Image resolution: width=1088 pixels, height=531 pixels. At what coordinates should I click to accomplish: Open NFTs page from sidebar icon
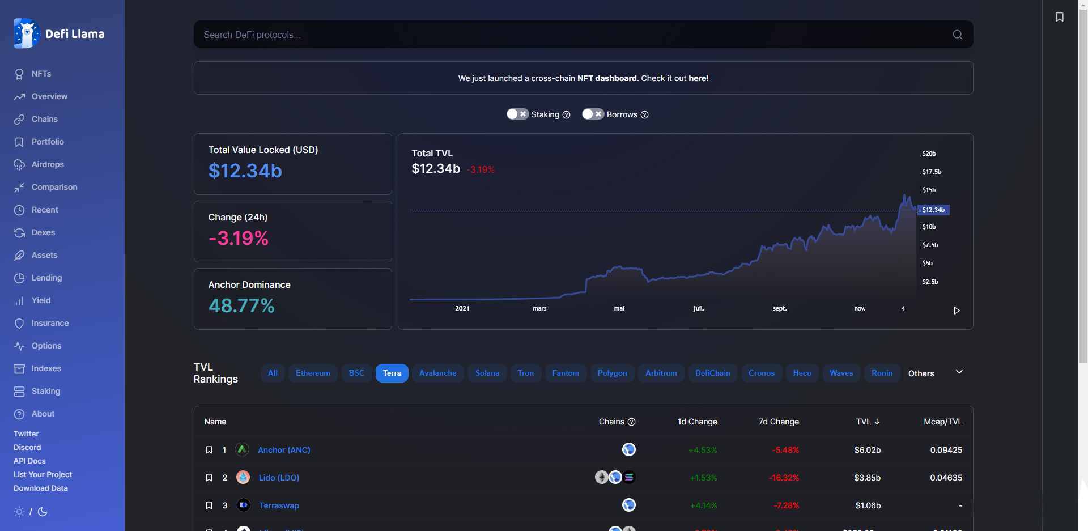coord(19,74)
